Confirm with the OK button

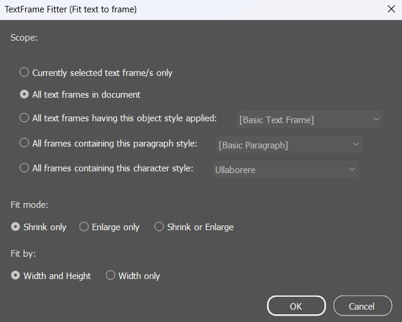(x=296, y=306)
